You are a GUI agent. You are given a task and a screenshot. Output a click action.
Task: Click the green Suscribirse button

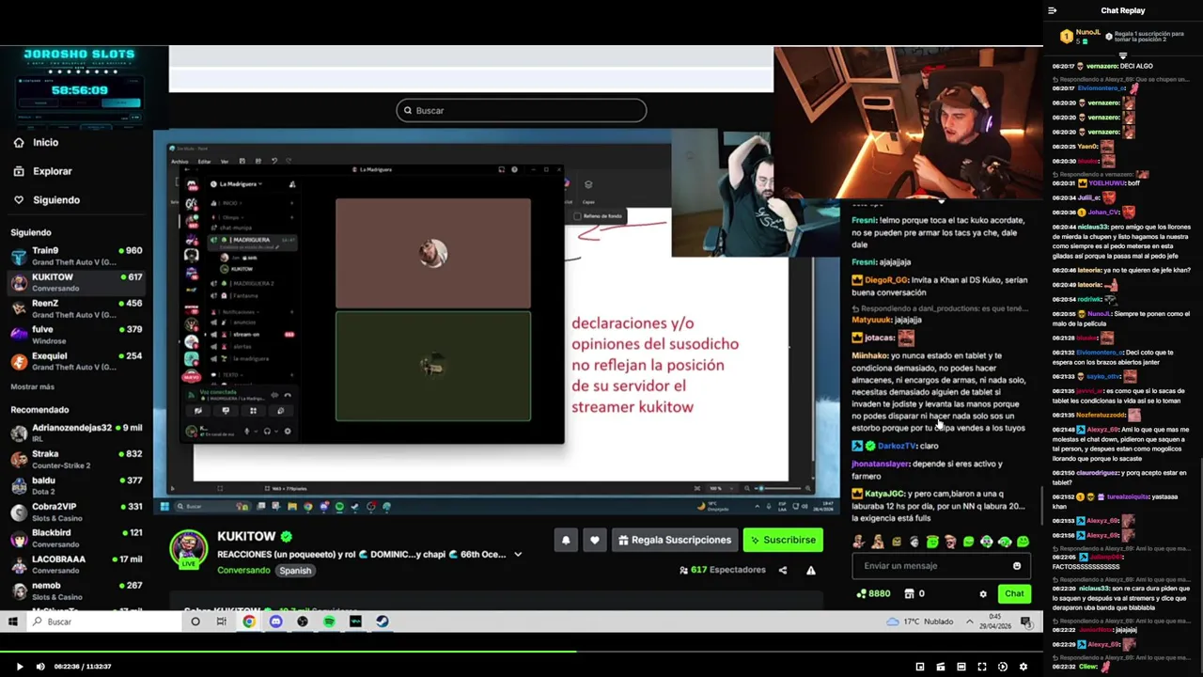tap(783, 540)
